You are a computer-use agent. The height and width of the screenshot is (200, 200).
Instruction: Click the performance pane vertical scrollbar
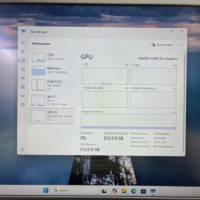pyautogui.click(x=184, y=103)
